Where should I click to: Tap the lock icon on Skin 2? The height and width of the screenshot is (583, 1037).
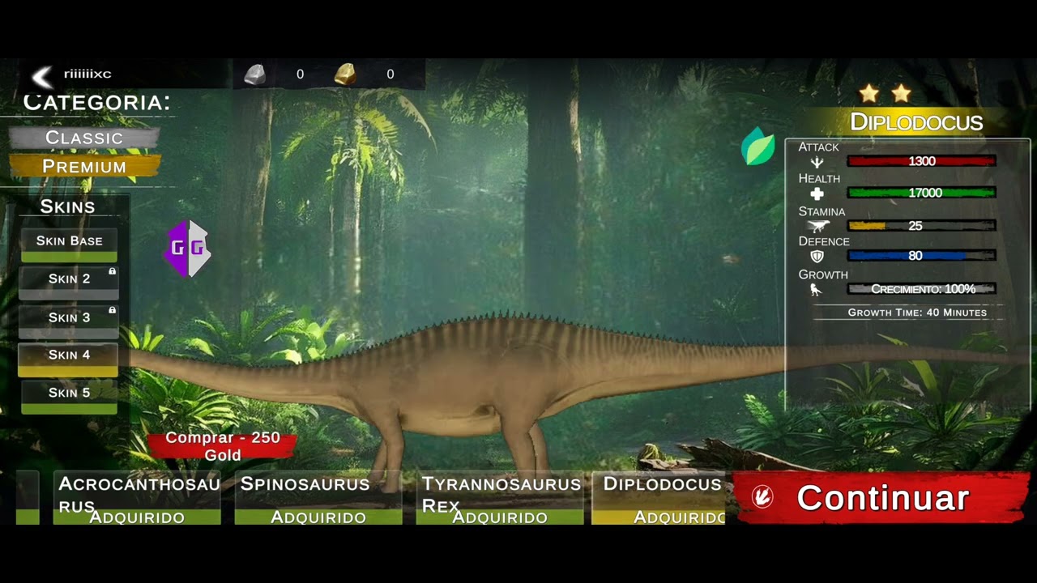point(112,272)
